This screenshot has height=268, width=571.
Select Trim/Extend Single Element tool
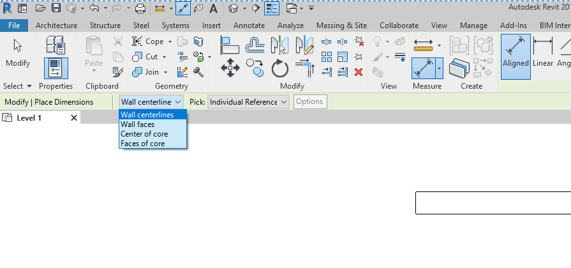[326, 72]
